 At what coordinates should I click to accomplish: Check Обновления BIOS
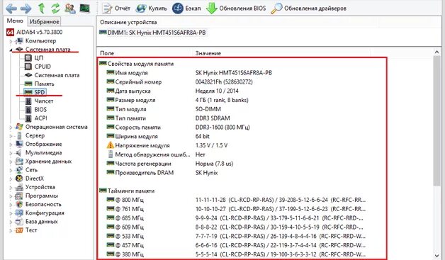pyautogui.click(x=236, y=9)
